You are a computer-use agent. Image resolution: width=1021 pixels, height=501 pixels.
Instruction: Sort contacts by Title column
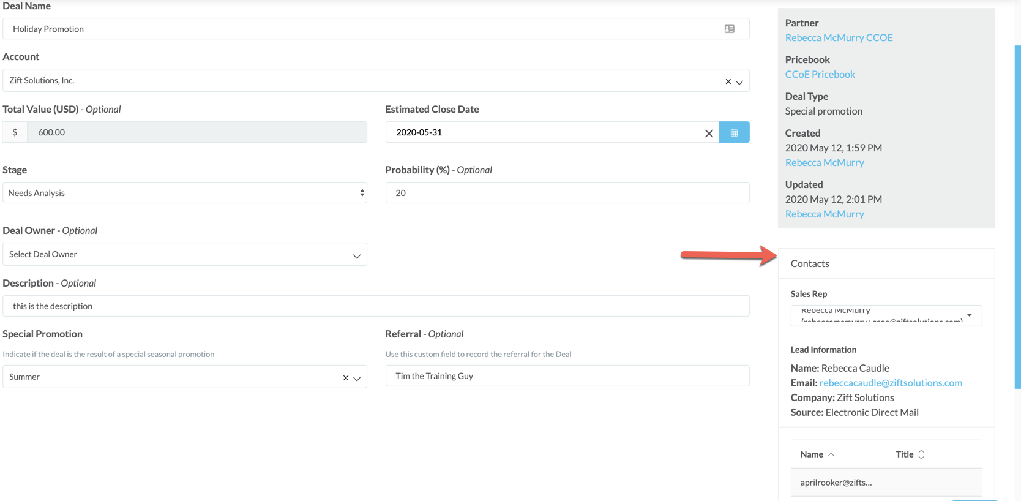coord(910,454)
